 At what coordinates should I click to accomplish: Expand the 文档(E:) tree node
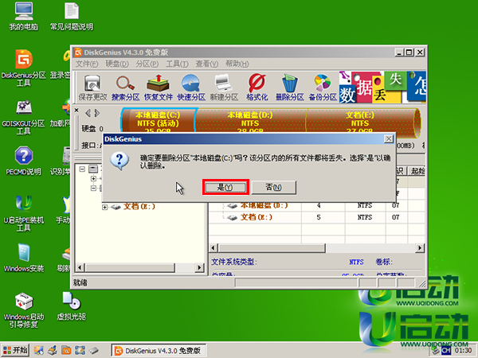(x=105, y=207)
